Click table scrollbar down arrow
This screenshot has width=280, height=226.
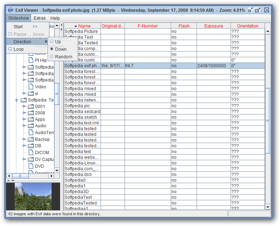tap(268, 207)
